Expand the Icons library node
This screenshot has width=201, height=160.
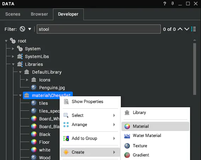click(27, 80)
